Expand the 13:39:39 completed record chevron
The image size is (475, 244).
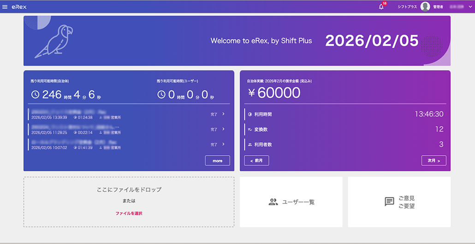point(223,114)
